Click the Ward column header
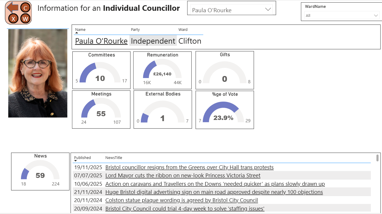 pos(183,30)
